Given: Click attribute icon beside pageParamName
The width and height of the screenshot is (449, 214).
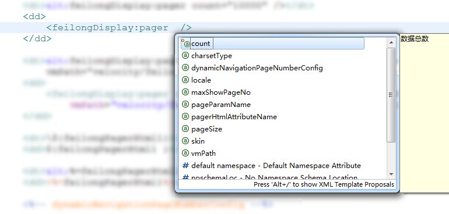Looking at the screenshot, I should [185, 105].
